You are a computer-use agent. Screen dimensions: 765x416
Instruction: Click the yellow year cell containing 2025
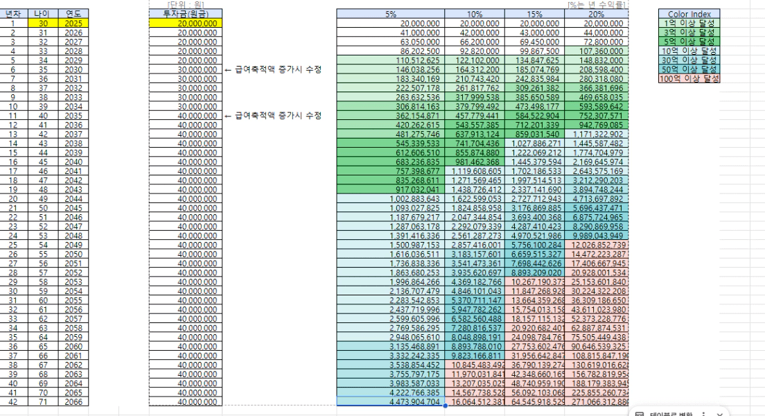click(x=73, y=23)
